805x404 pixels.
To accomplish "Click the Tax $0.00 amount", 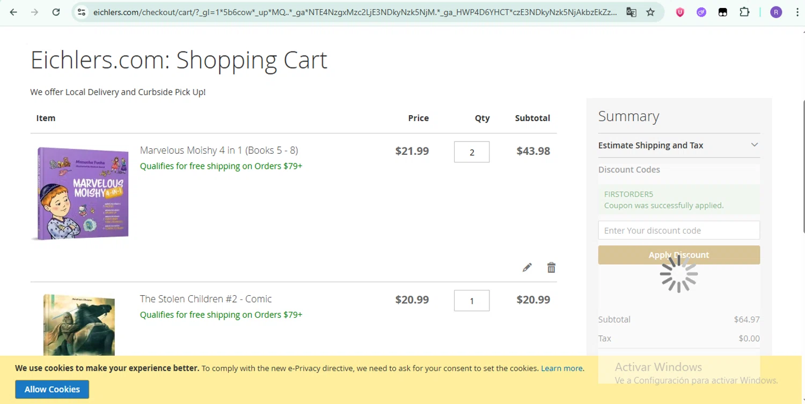I will tap(749, 338).
